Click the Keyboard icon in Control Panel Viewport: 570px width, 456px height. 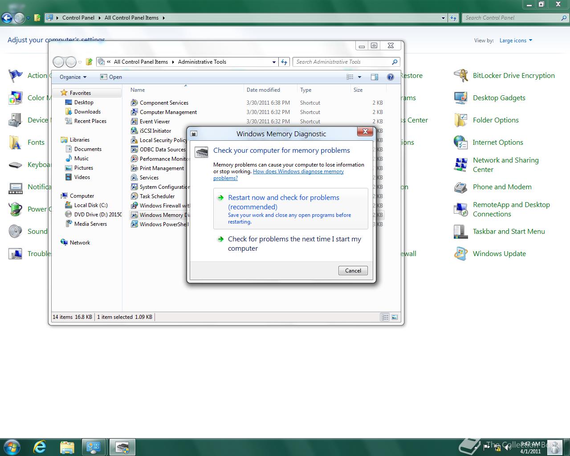(x=16, y=165)
